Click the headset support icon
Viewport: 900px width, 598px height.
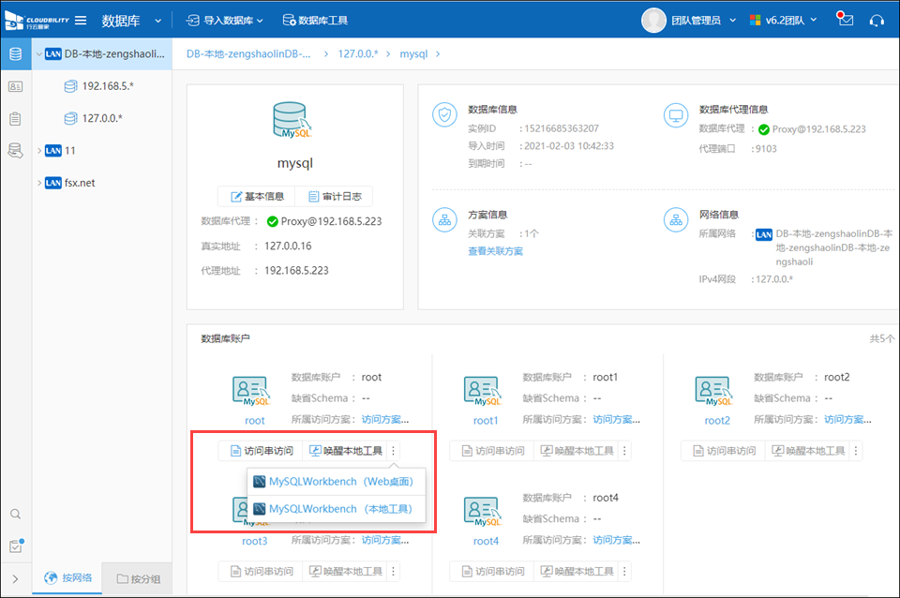[x=877, y=20]
